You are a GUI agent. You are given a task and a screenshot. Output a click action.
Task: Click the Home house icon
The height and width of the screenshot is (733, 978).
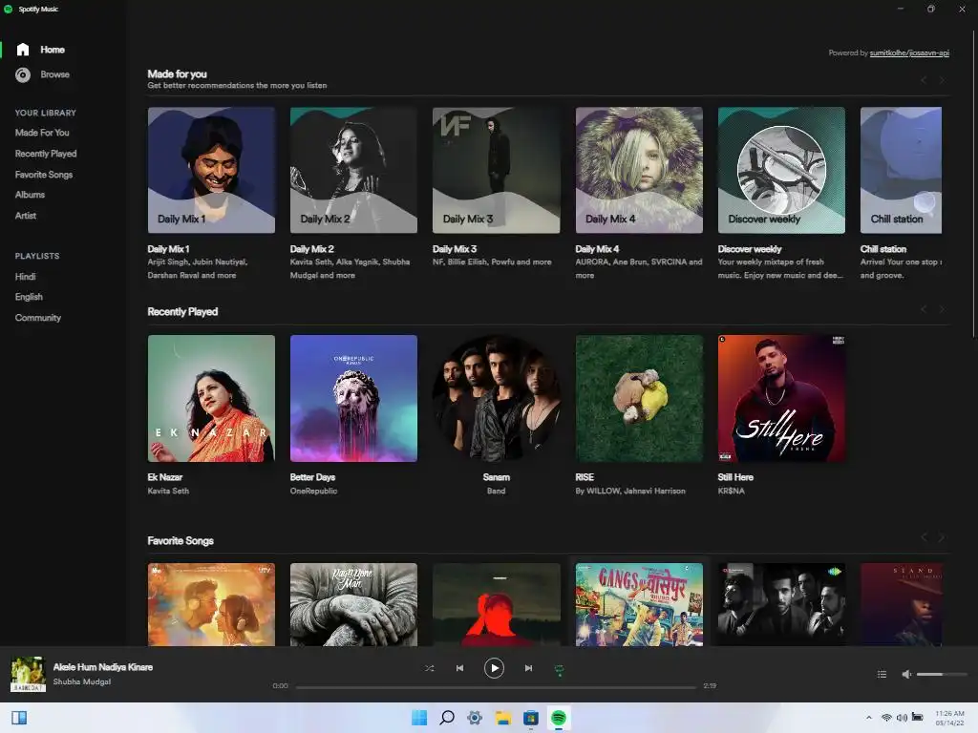(23, 50)
